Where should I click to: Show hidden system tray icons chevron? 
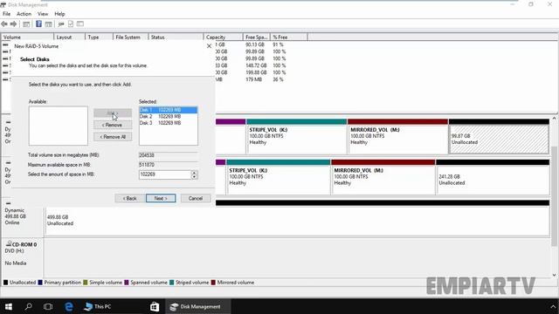coord(553,306)
